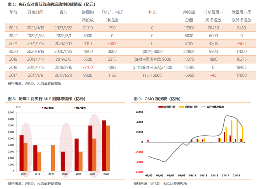
Task: Click the 资料来源 note under table 1
Action: point(34,83)
